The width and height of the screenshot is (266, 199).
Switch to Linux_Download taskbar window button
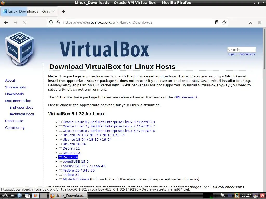68,196
